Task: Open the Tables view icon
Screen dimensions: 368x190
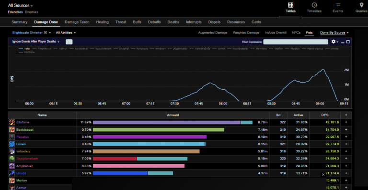Action: (290, 5)
